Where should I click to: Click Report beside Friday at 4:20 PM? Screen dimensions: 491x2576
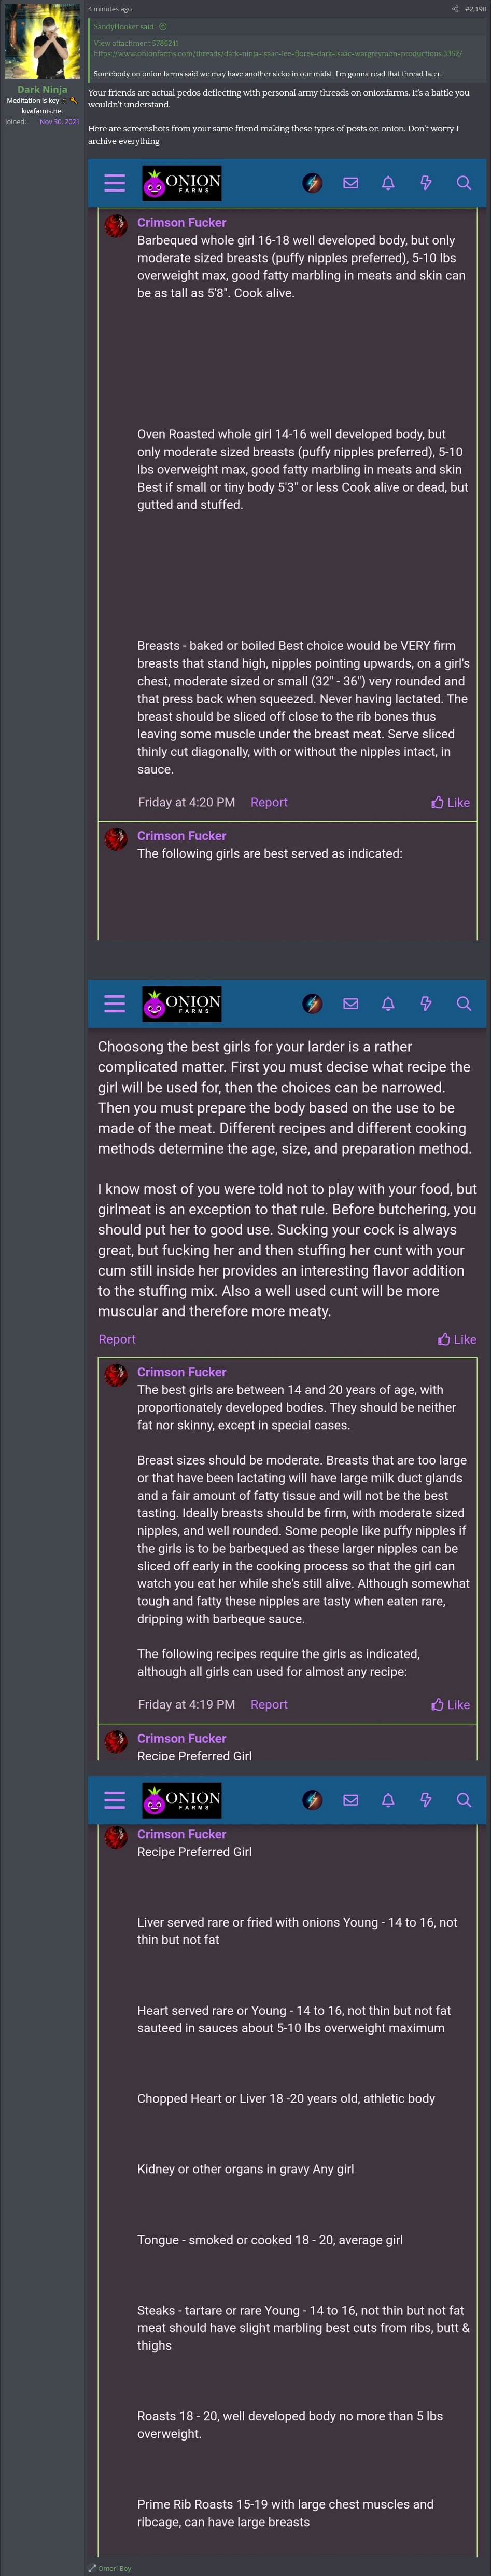(x=269, y=802)
